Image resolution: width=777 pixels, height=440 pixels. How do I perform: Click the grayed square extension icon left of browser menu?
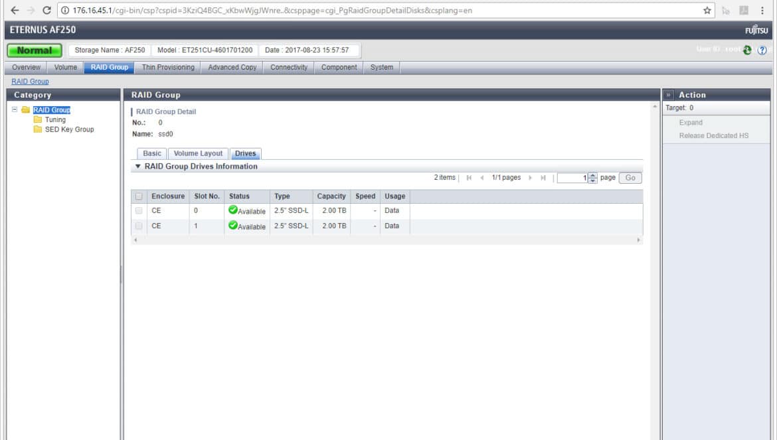[744, 11]
